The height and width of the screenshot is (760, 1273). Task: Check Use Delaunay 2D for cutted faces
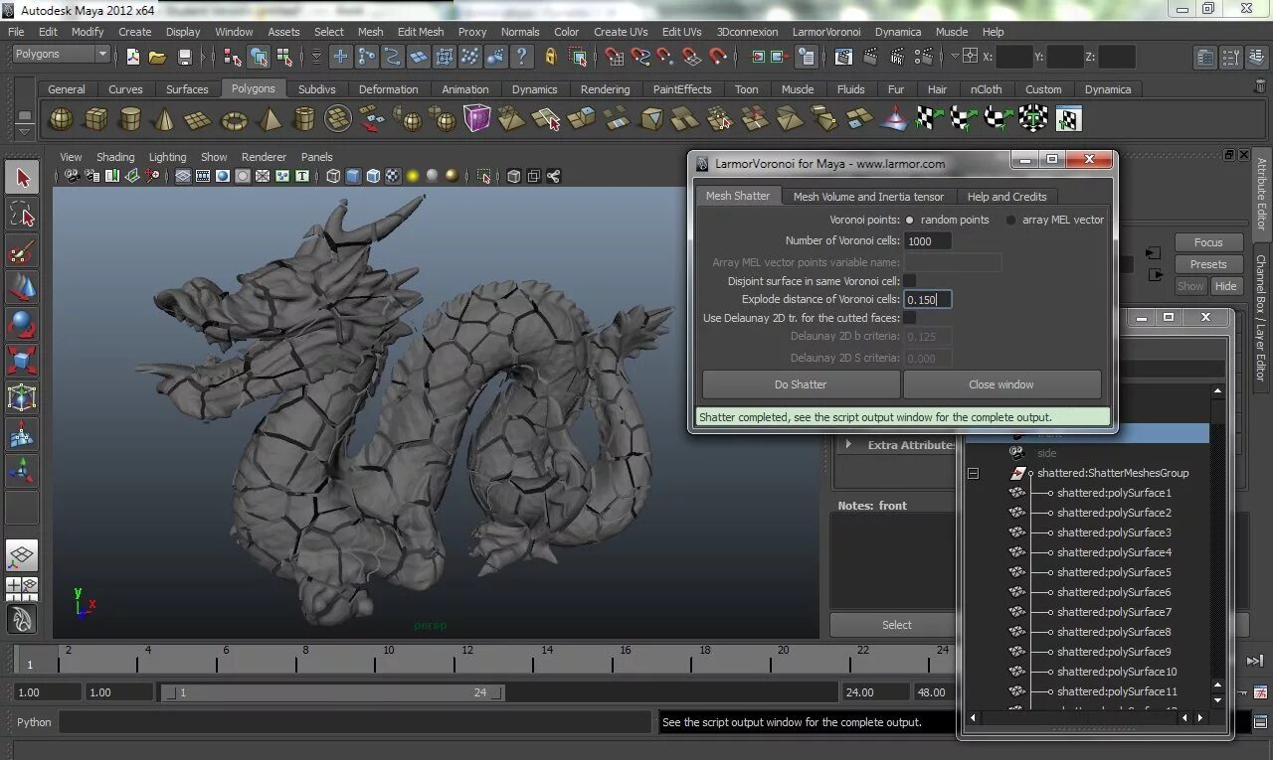[x=909, y=318]
